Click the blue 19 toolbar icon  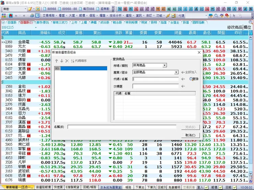pyautogui.click(x=180, y=9)
